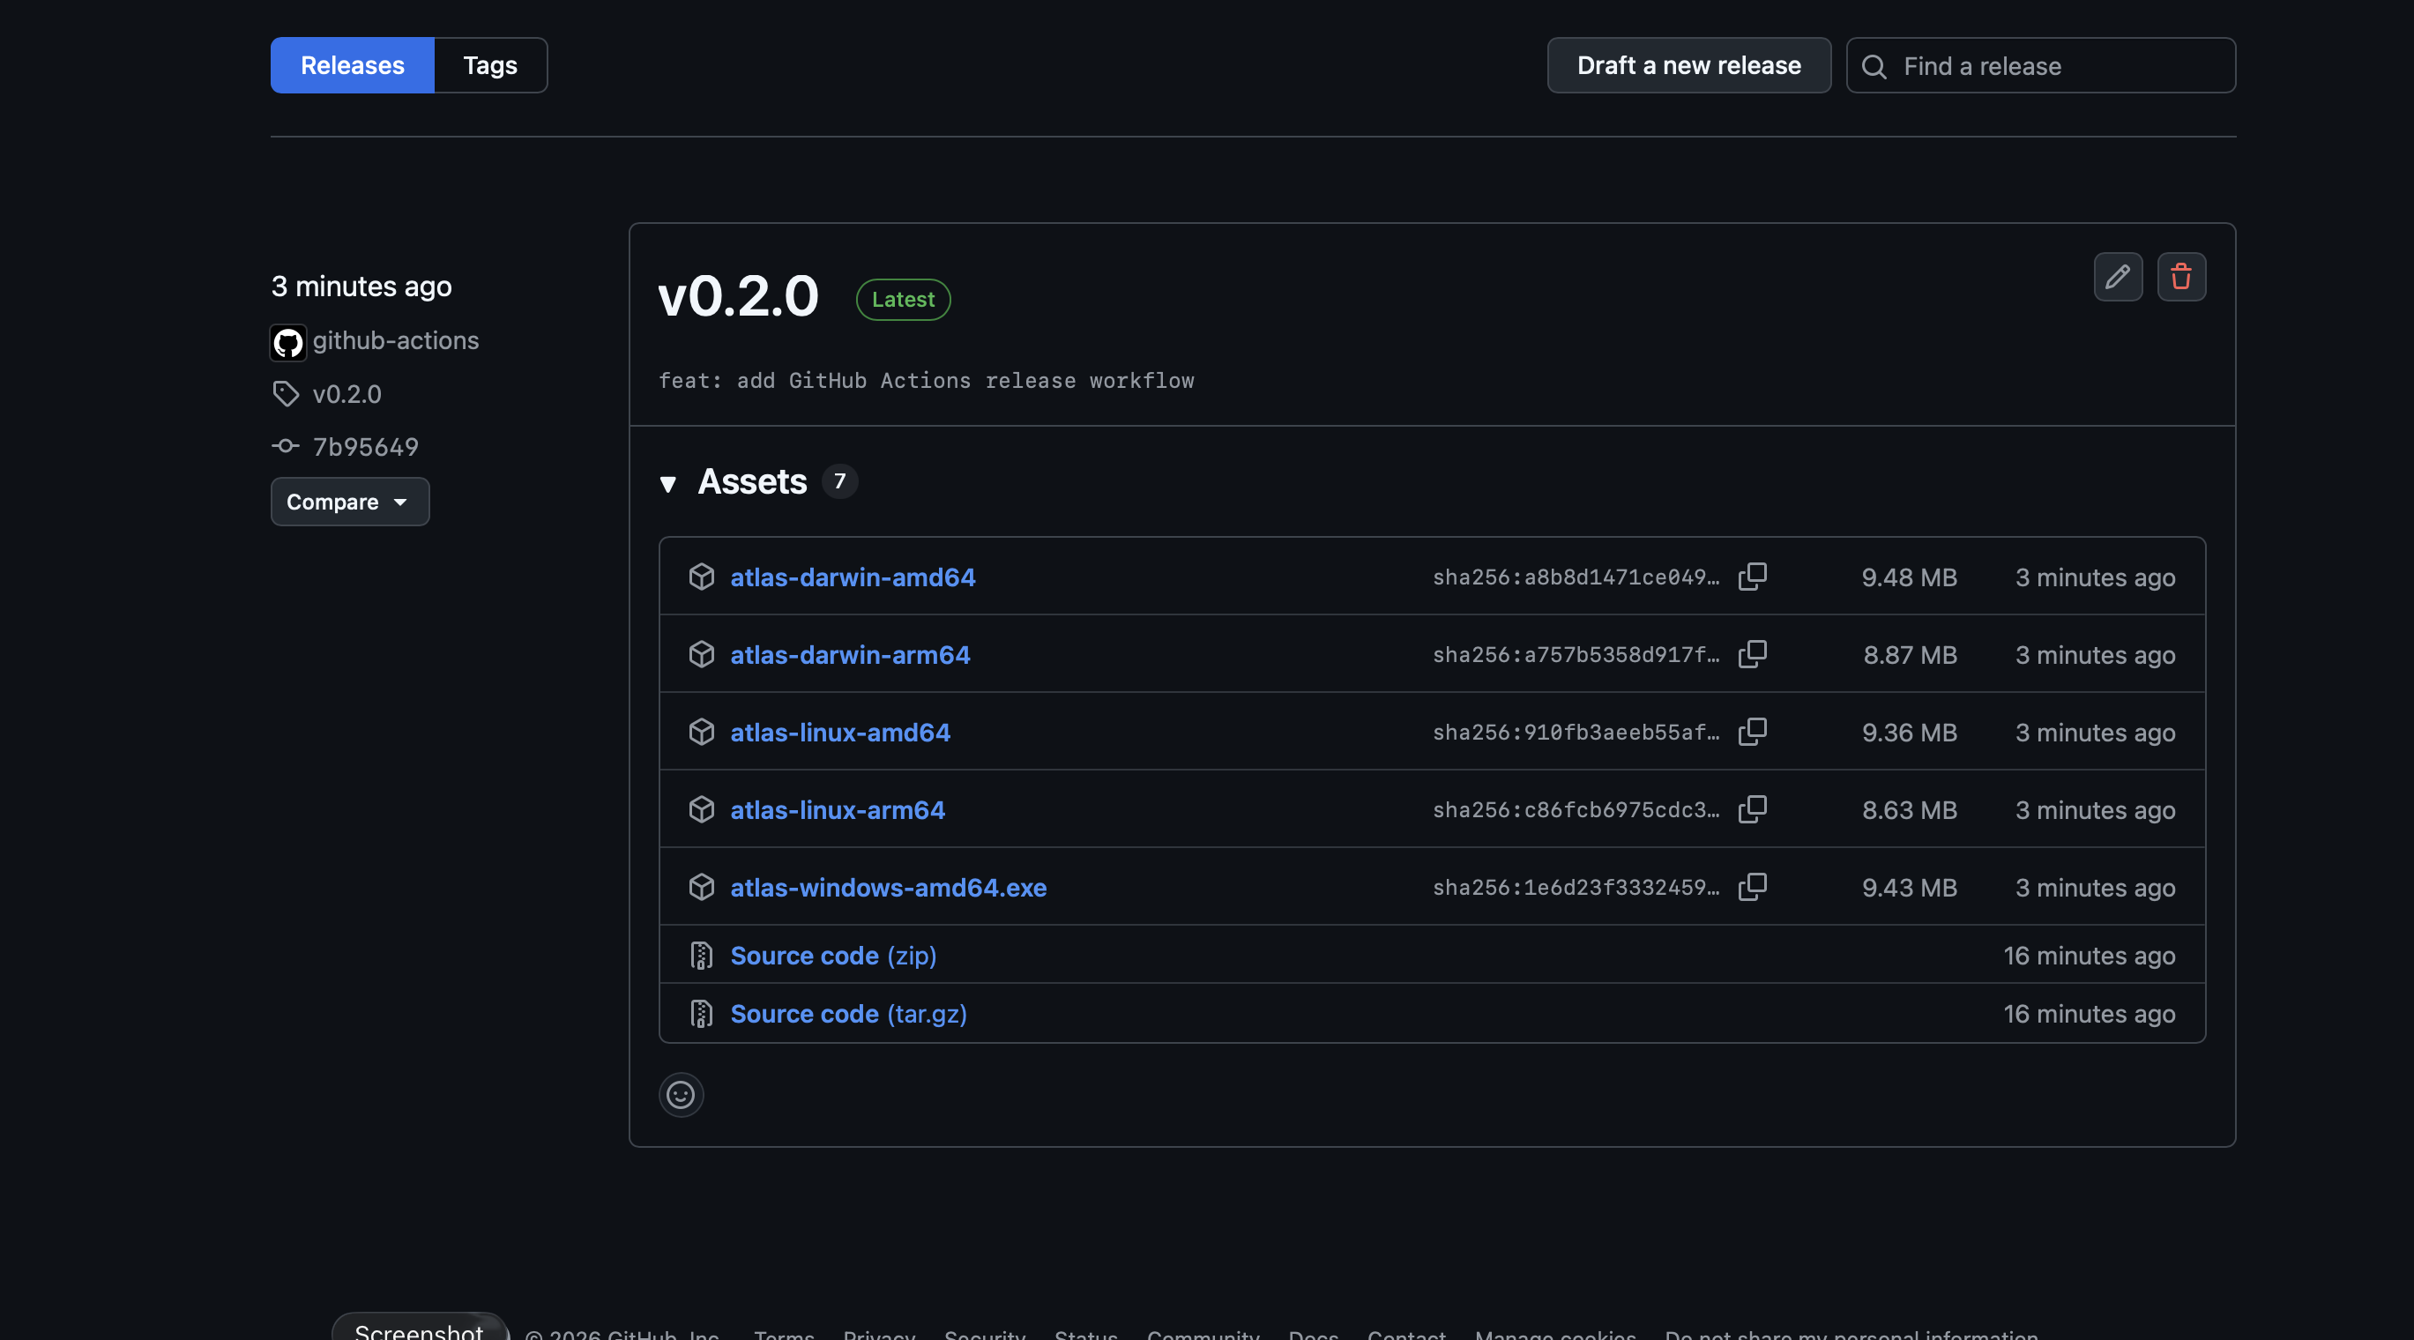Viewport: 2414px width, 1340px height.
Task: Copy sha256 of atlas-windows-amd64.exe
Action: point(1753,888)
